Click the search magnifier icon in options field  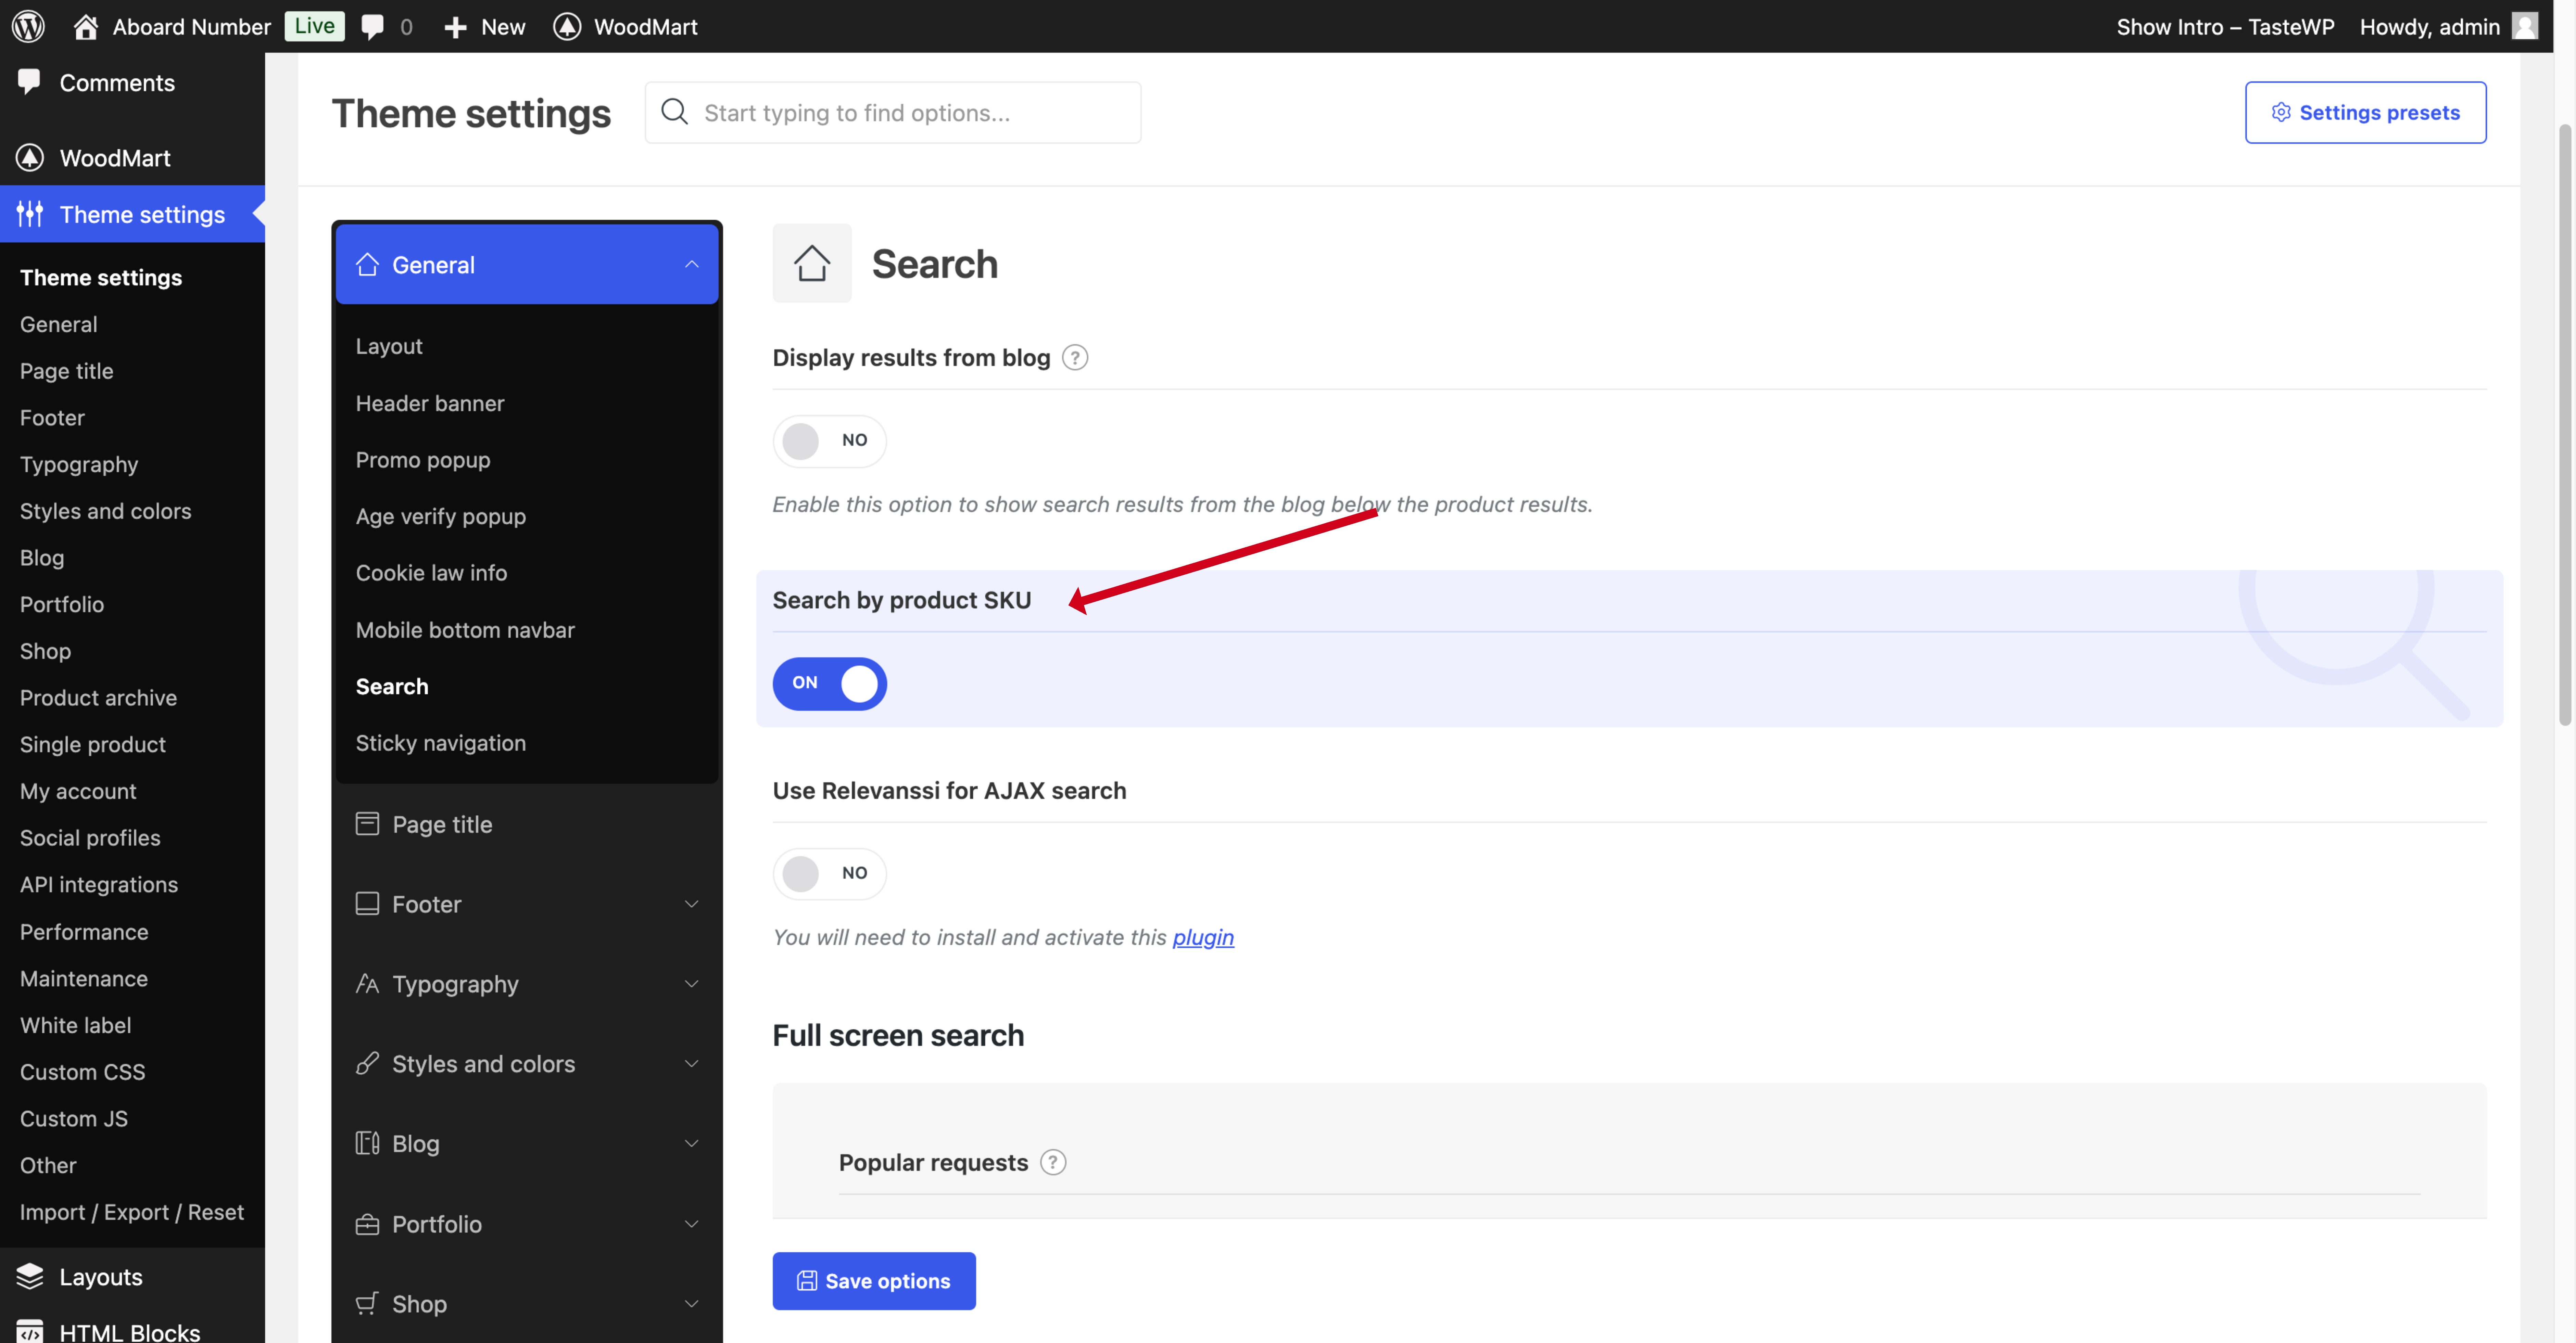pyautogui.click(x=675, y=112)
